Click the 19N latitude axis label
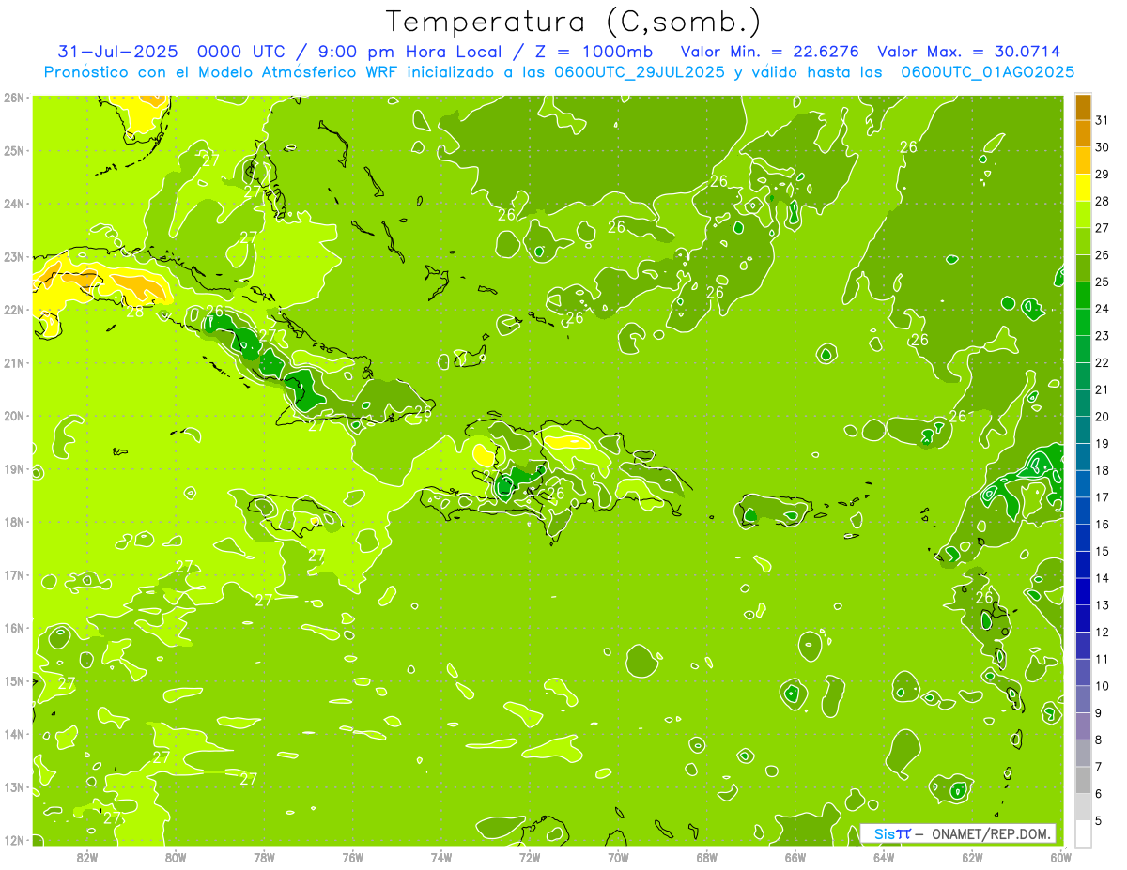The height and width of the screenshot is (870, 1127). pos(14,468)
